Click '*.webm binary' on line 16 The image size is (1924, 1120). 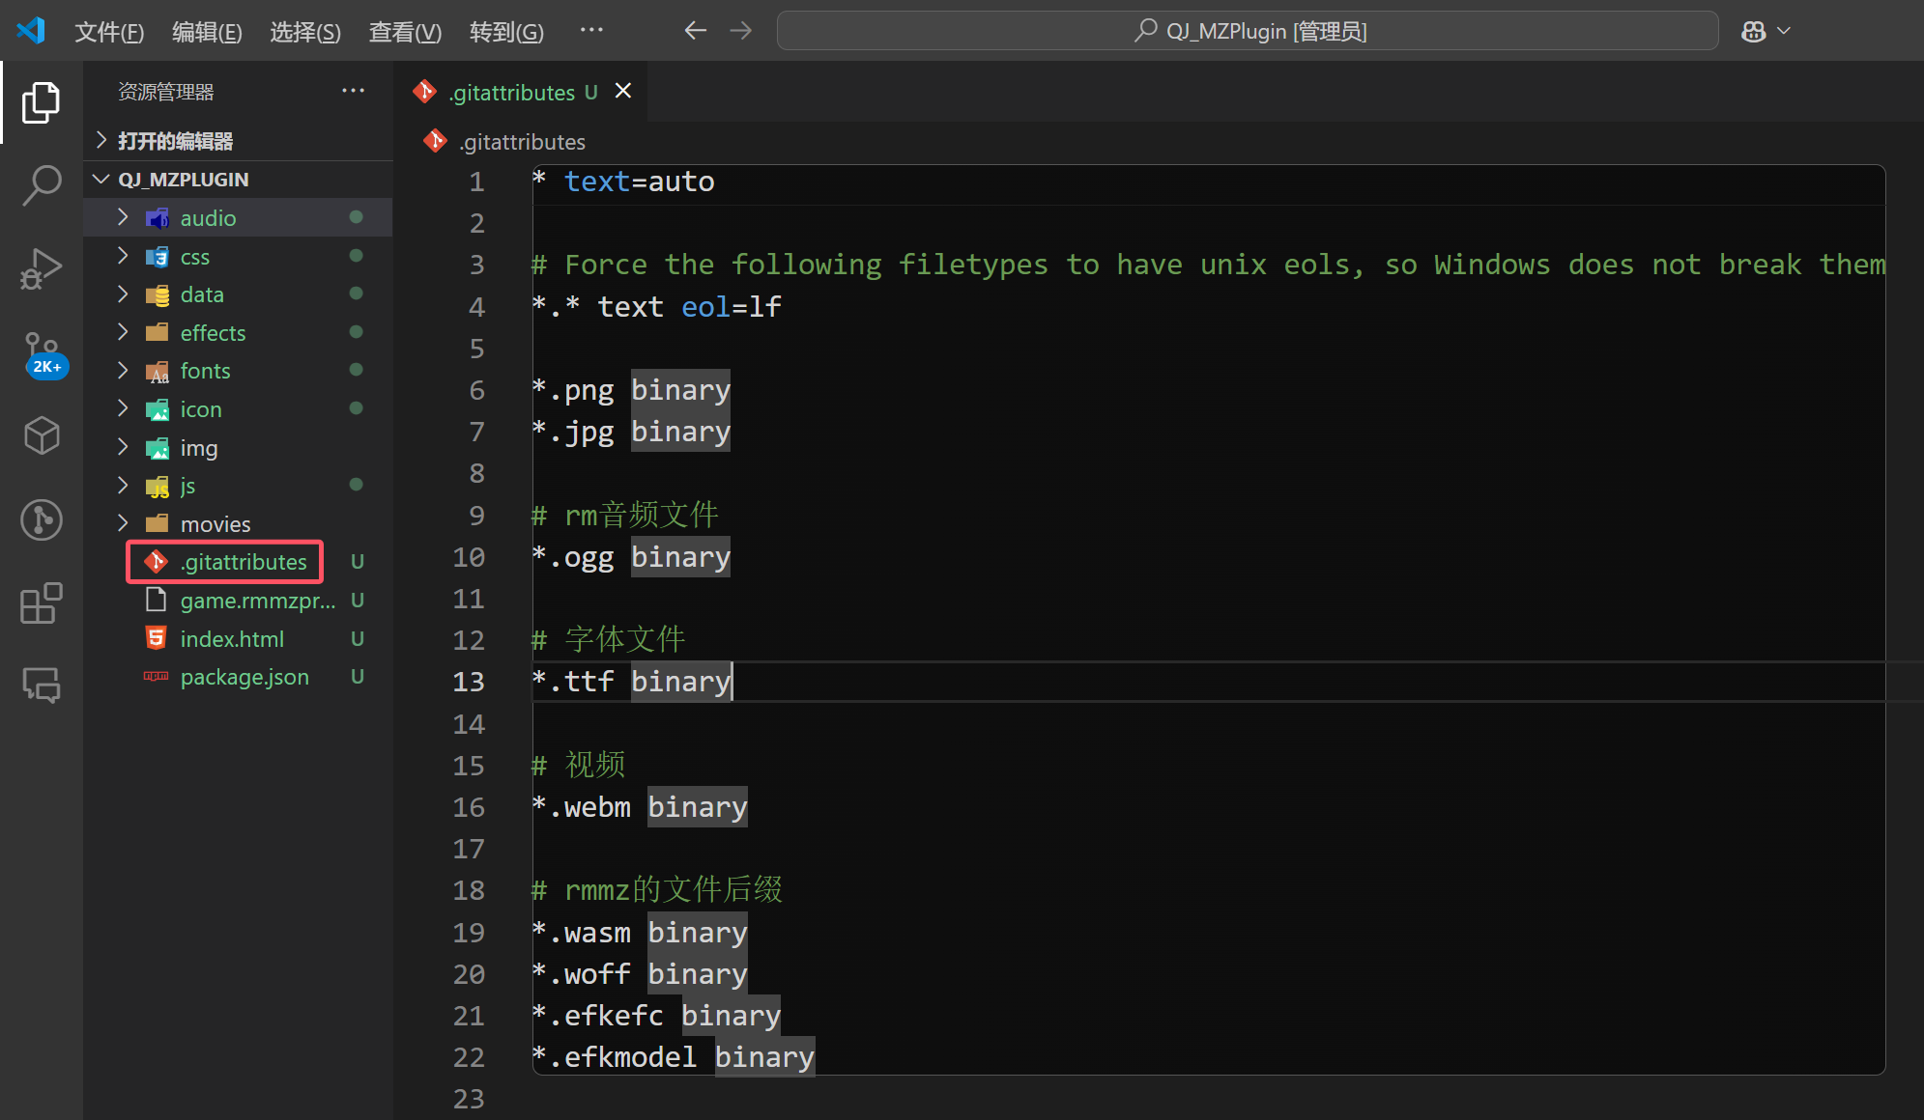click(x=640, y=807)
